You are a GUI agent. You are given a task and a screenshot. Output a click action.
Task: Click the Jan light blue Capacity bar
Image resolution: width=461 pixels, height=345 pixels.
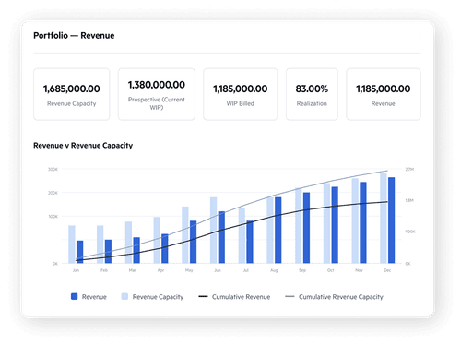(72, 244)
